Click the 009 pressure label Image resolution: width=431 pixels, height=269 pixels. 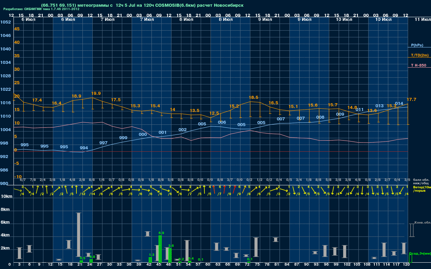point(340,114)
